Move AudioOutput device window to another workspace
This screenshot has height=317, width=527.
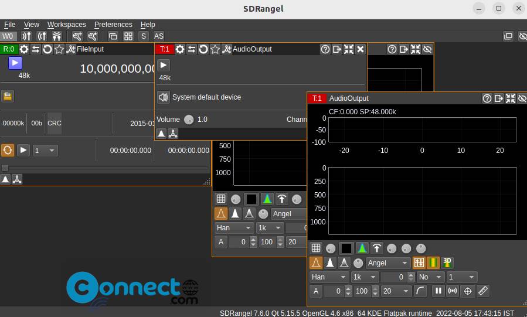[x=336, y=49]
